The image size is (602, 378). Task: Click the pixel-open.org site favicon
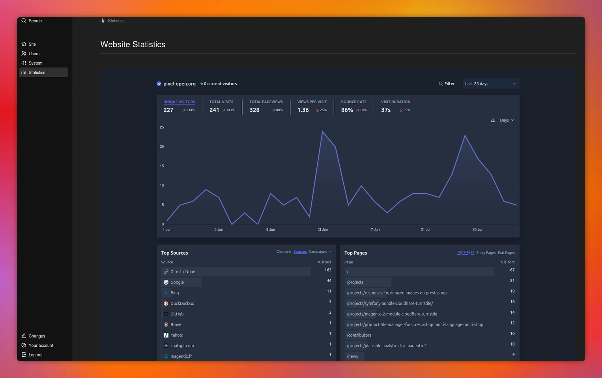159,84
